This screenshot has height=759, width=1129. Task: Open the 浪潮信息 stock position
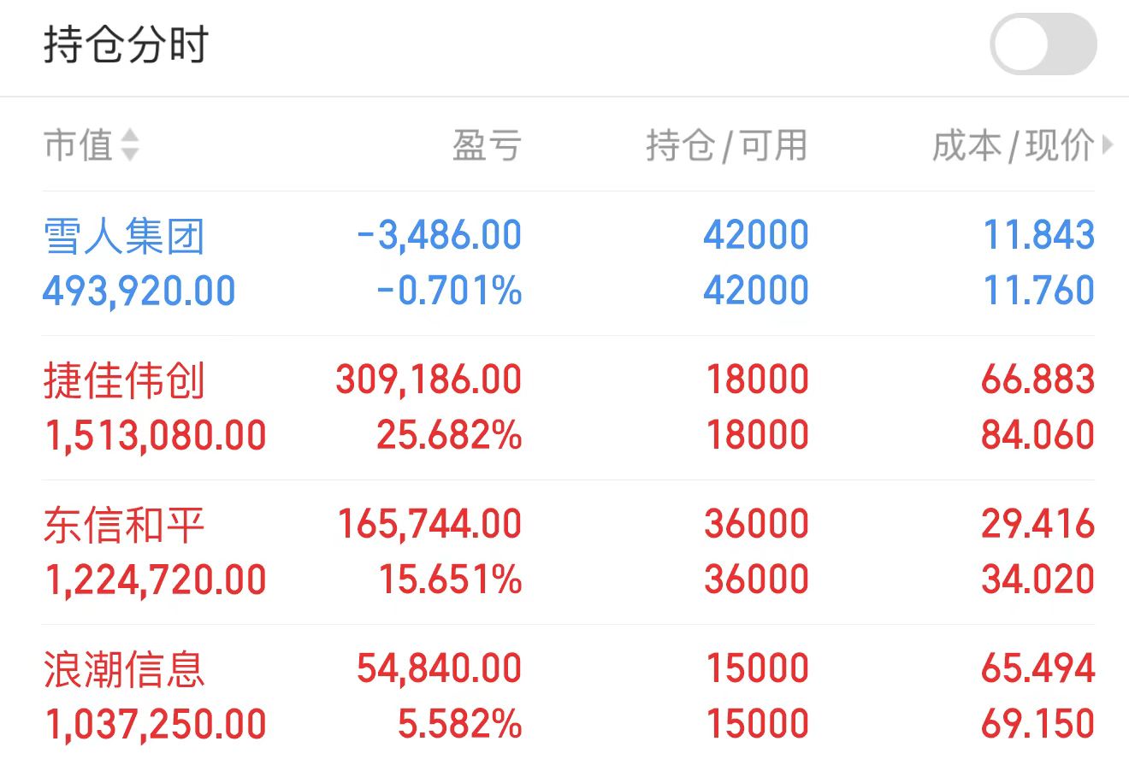(x=568, y=694)
